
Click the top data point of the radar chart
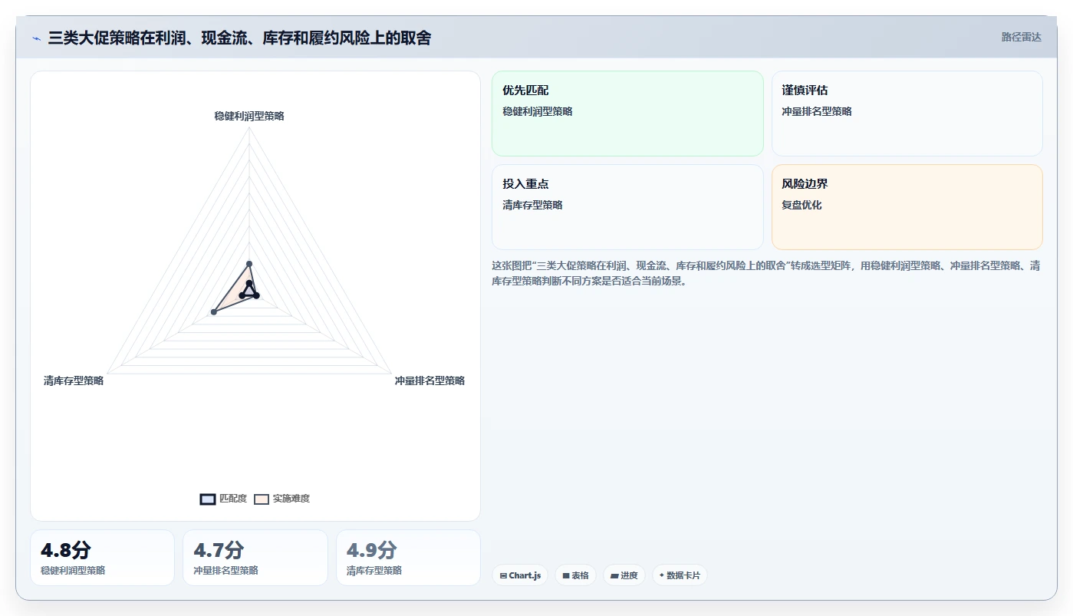[249, 264]
